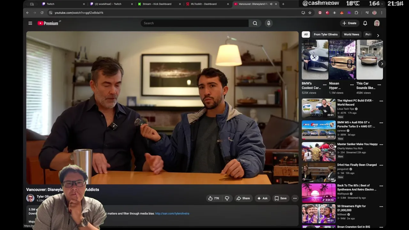409x230 pixels.
Task: Open options for BMW's Coolest Car short
Action: pos(325,85)
